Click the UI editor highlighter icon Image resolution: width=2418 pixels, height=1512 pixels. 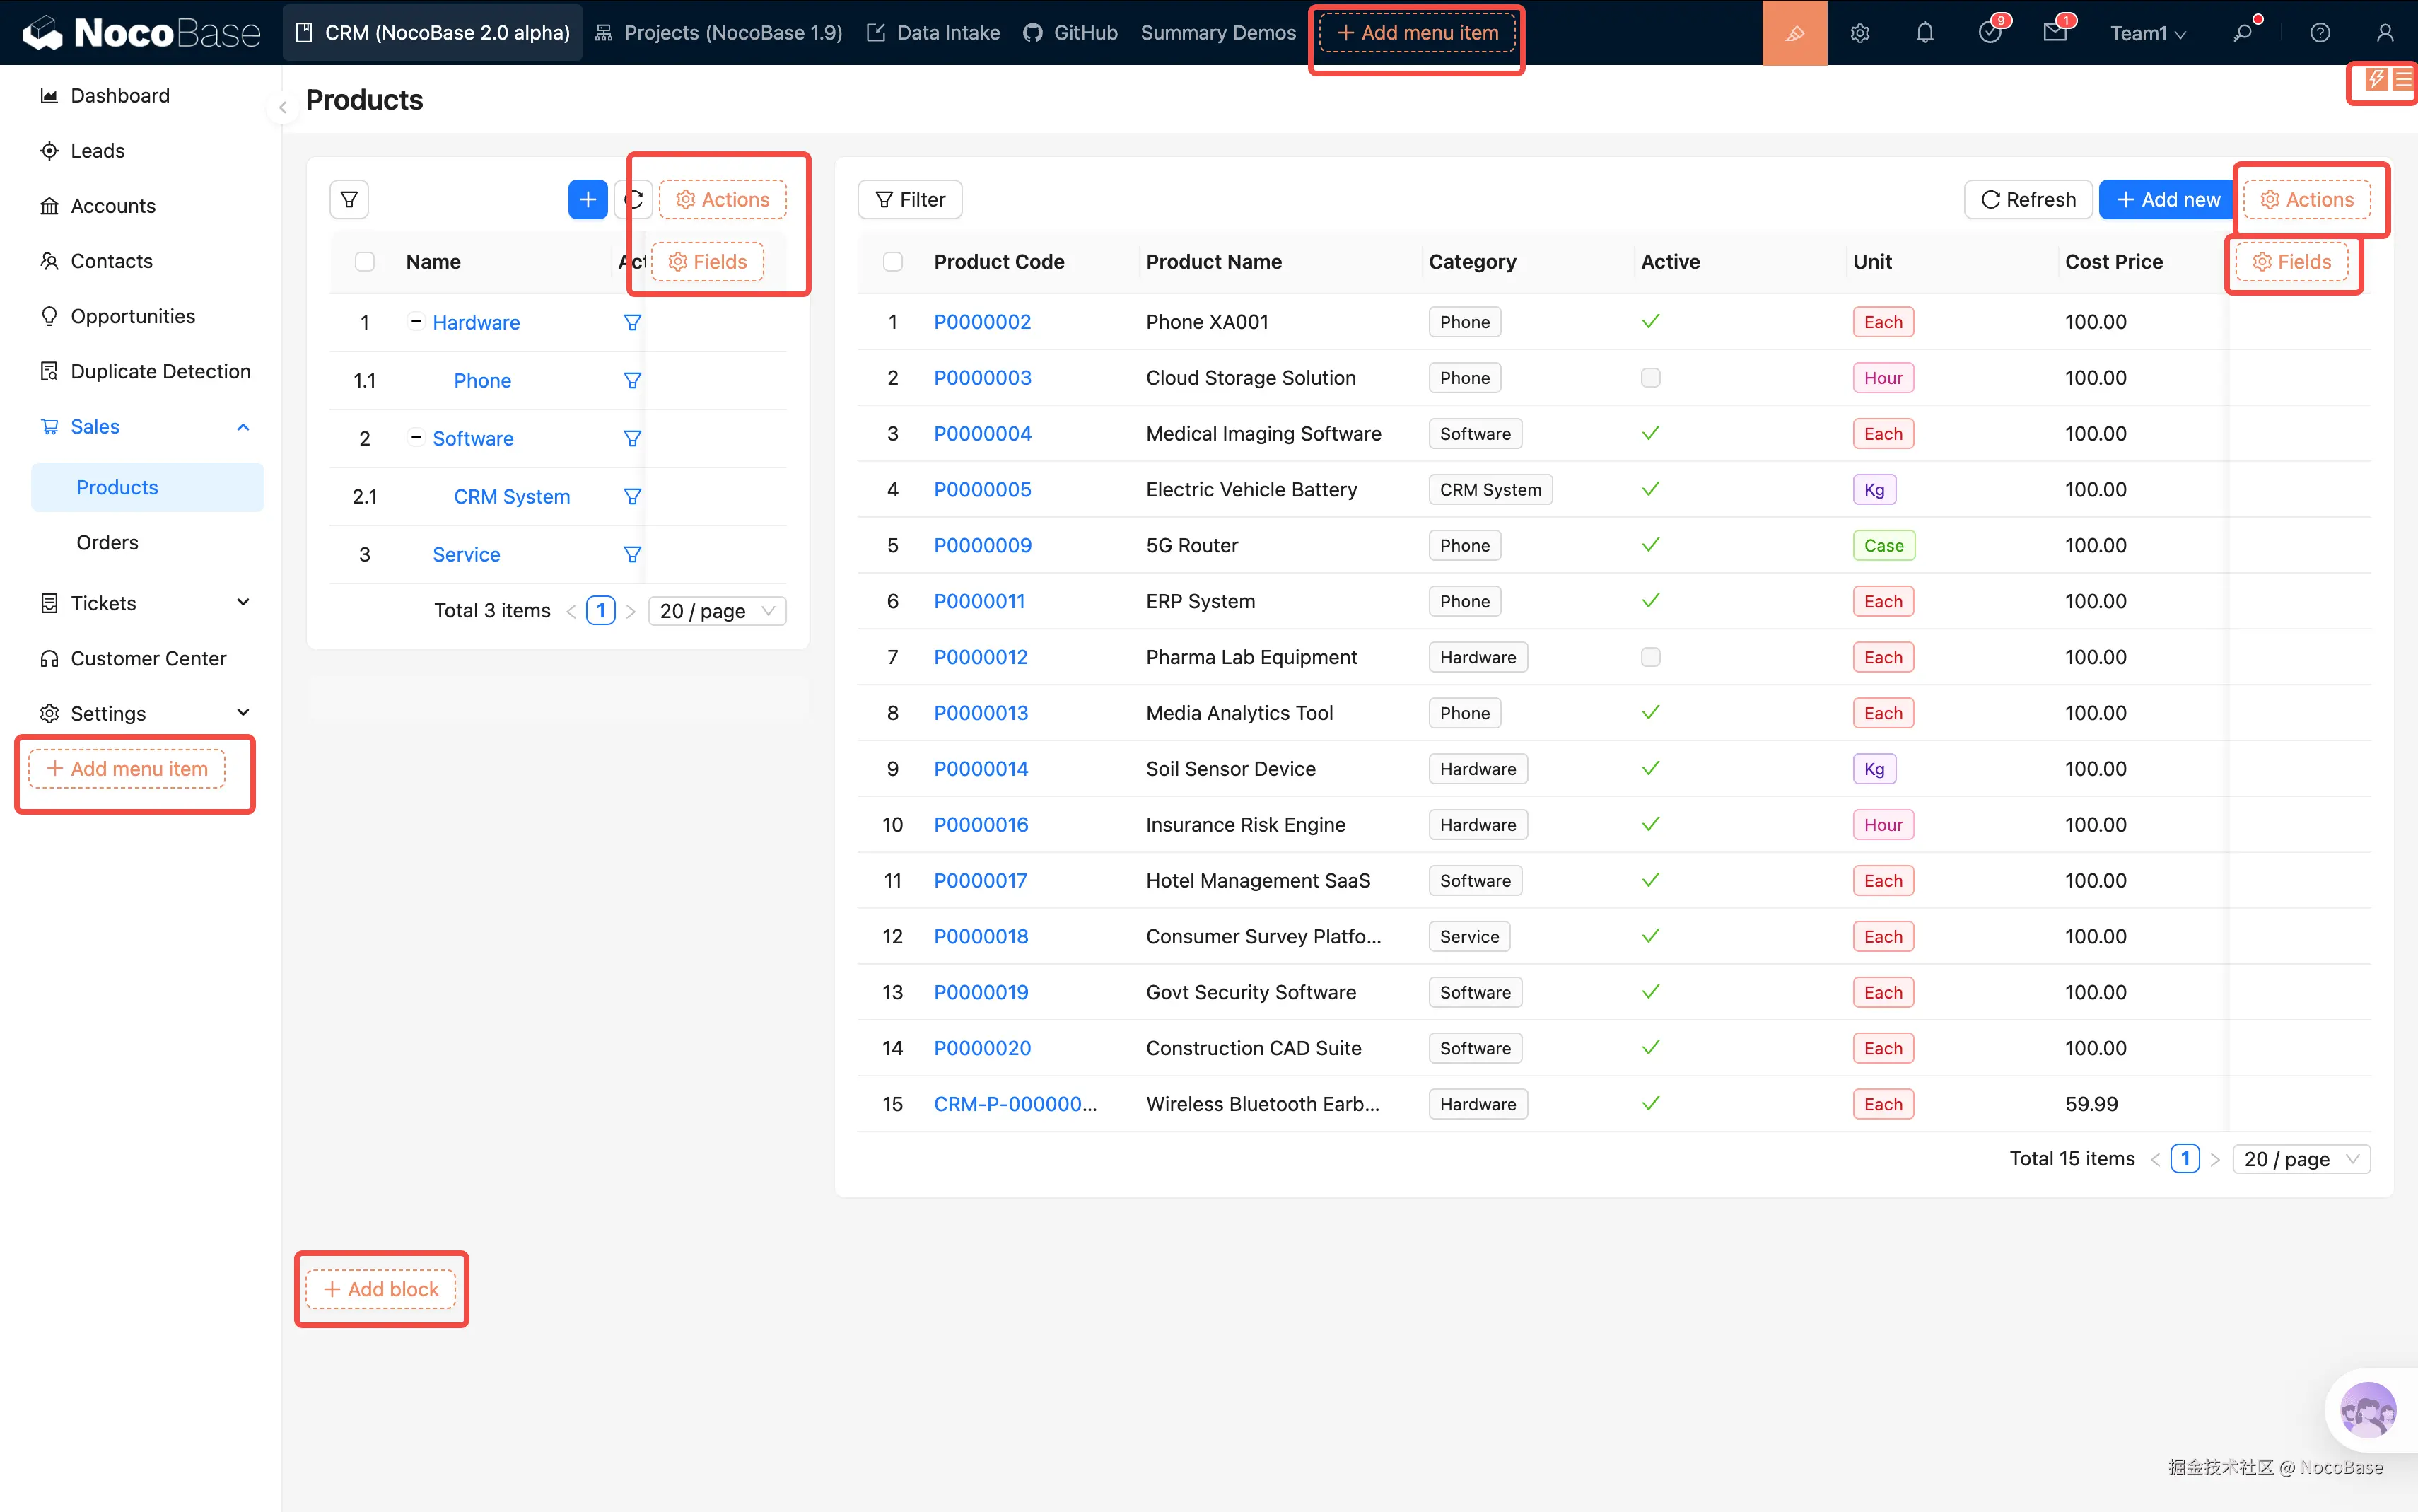(x=1794, y=33)
